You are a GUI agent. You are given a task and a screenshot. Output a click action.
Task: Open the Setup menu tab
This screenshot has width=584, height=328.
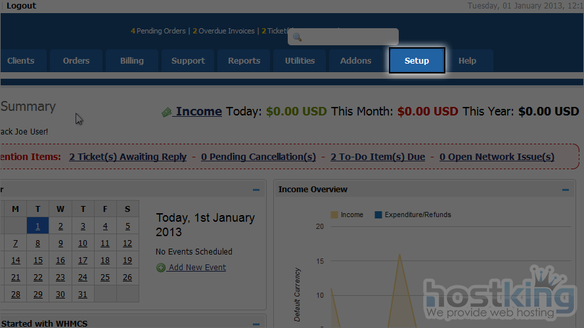pyautogui.click(x=416, y=61)
